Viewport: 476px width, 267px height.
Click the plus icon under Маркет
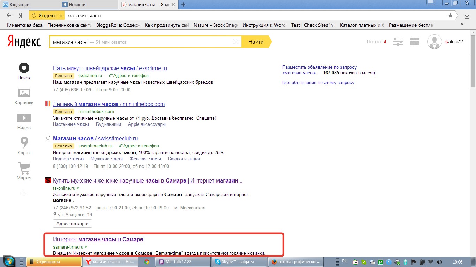(x=24, y=193)
